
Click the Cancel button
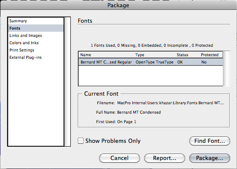pyautogui.click(x=119, y=158)
